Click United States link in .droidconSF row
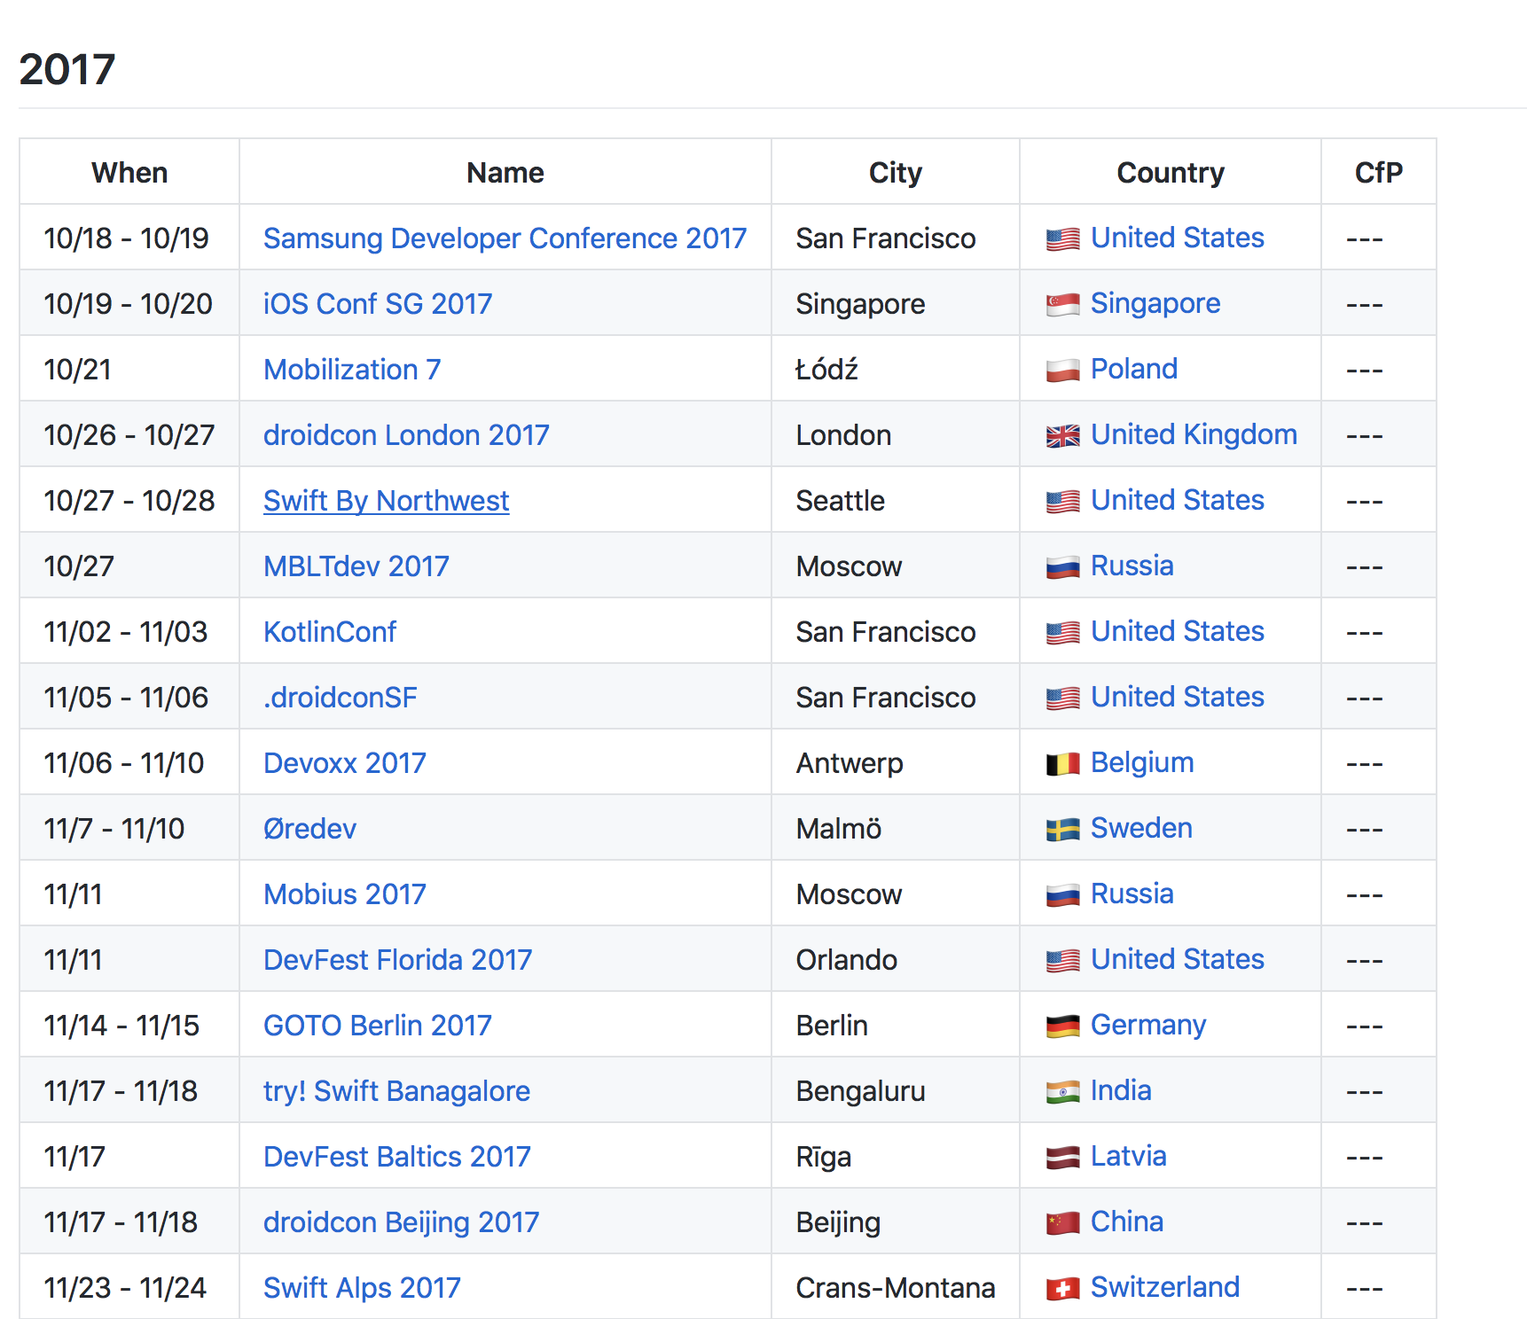The width and height of the screenshot is (1527, 1319). (x=1177, y=697)
